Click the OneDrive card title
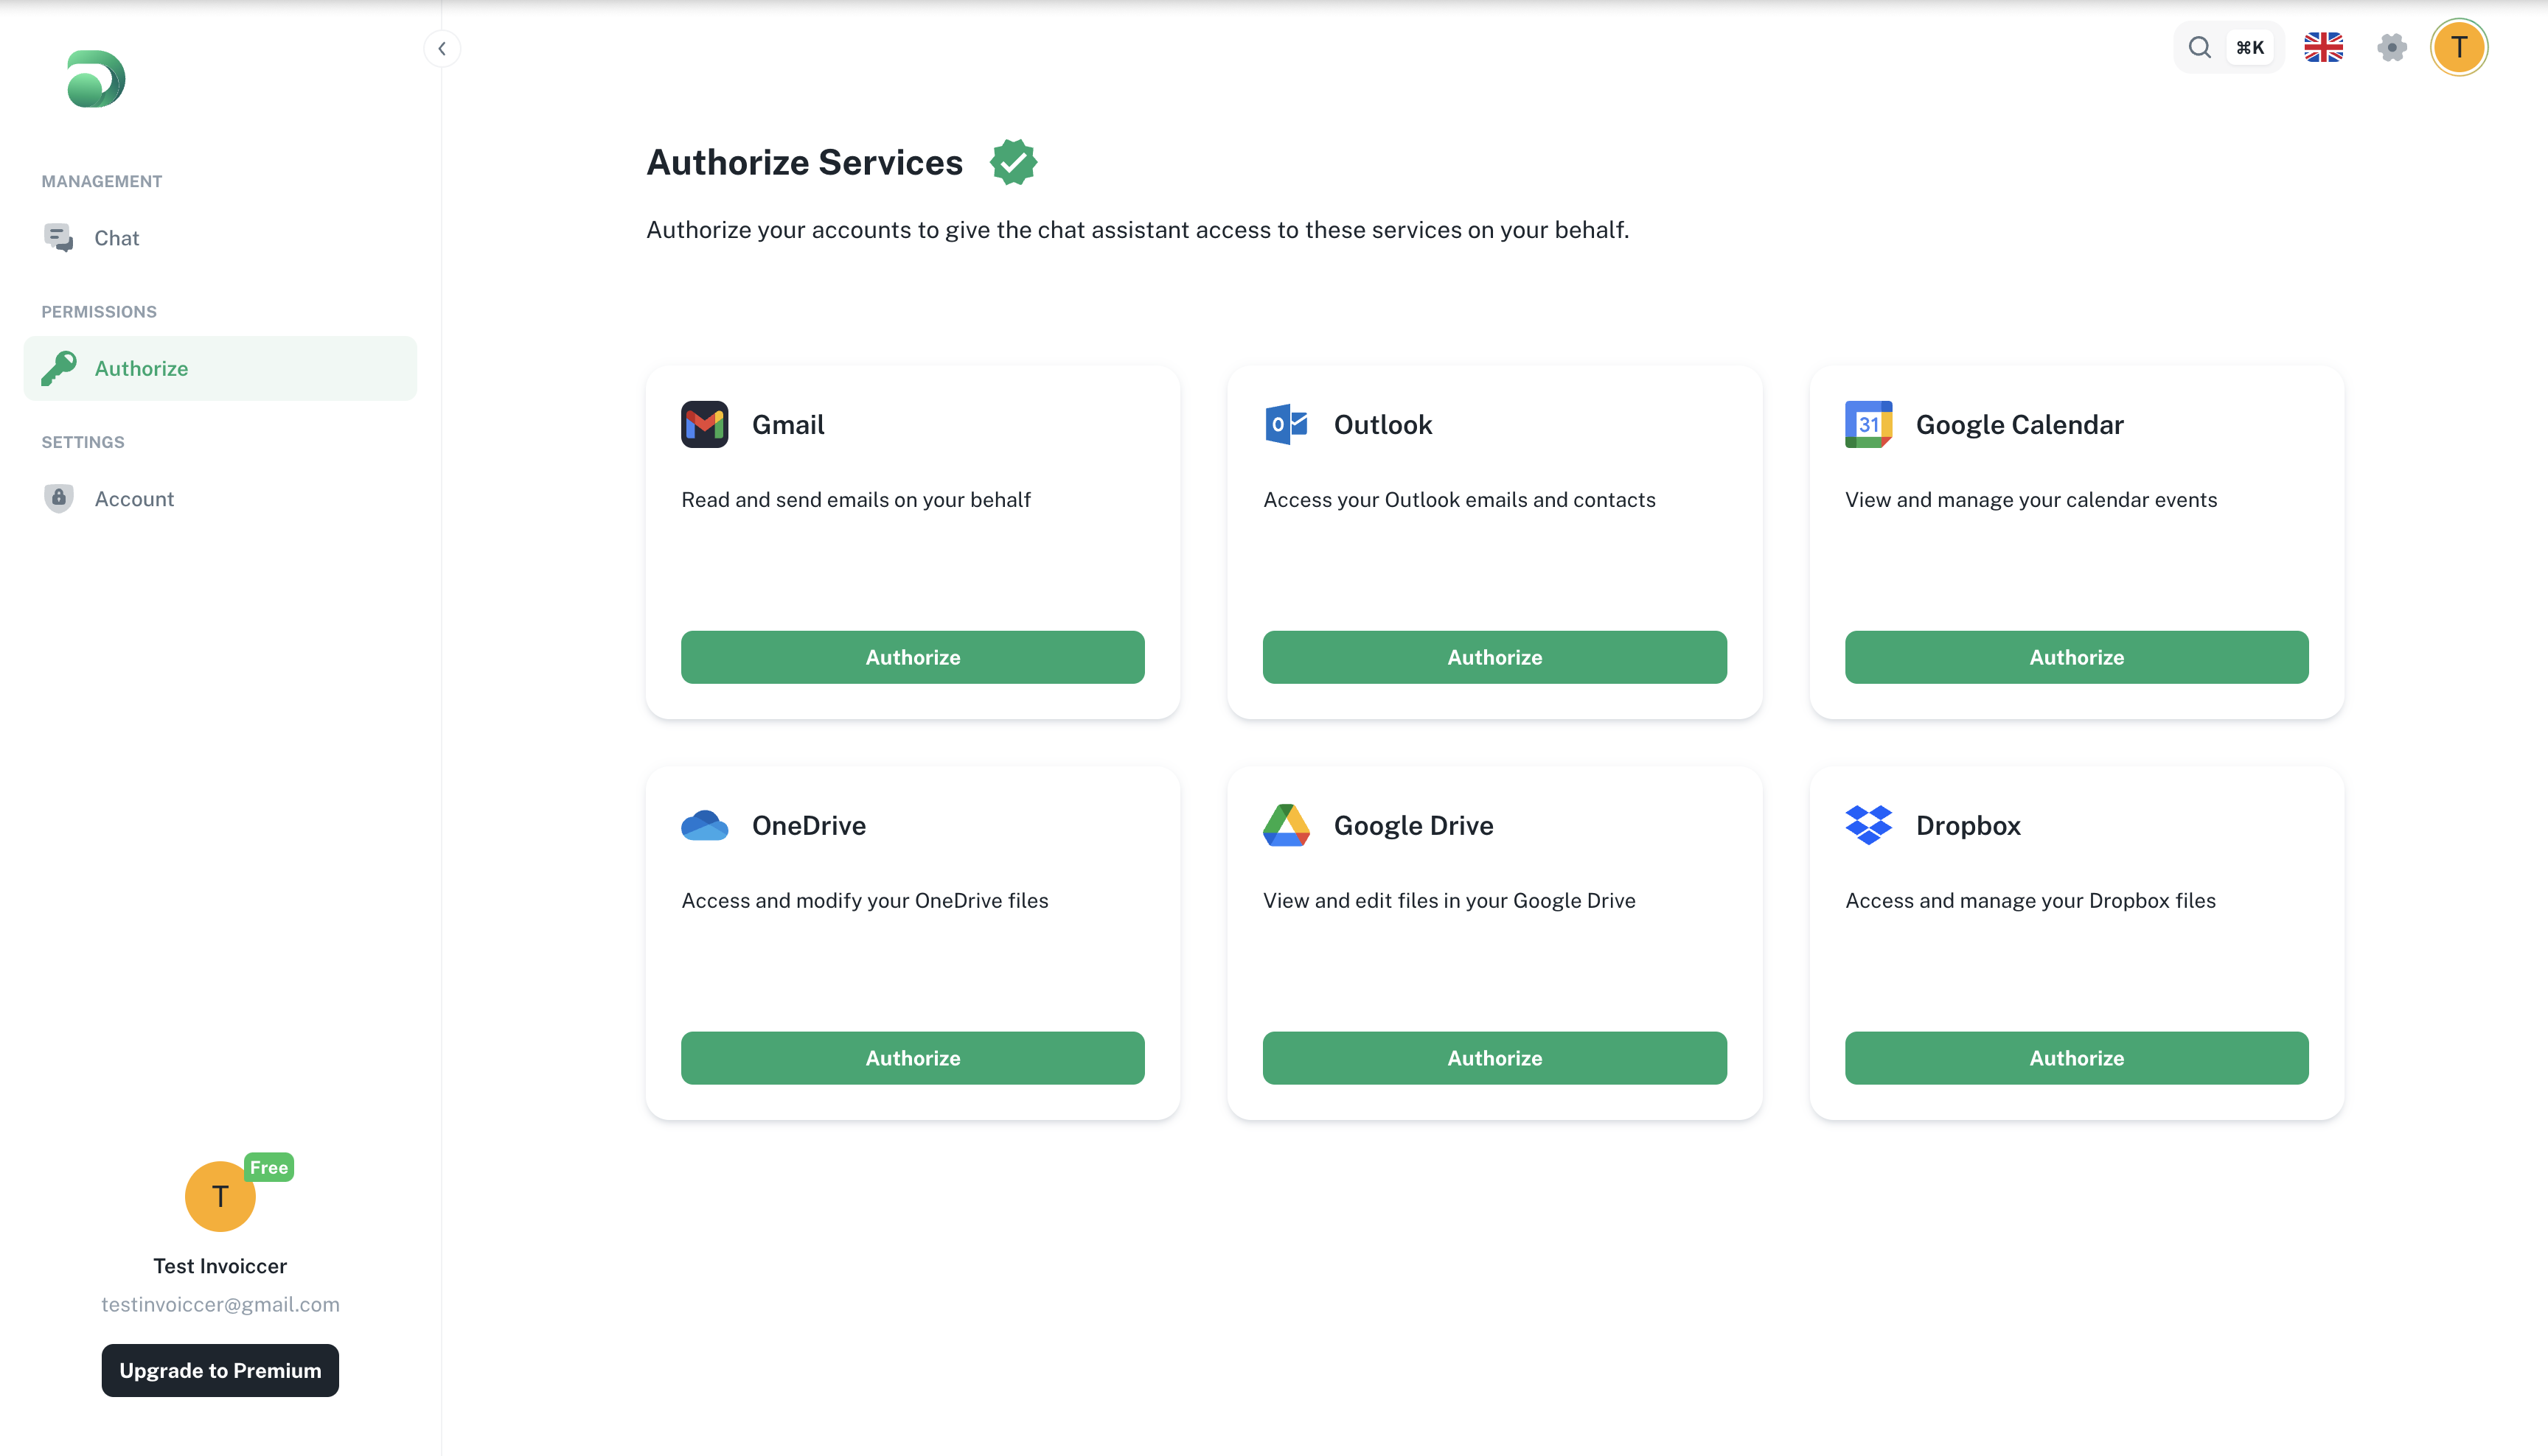Screen dimensions: 2548x1456 (808, 825)
